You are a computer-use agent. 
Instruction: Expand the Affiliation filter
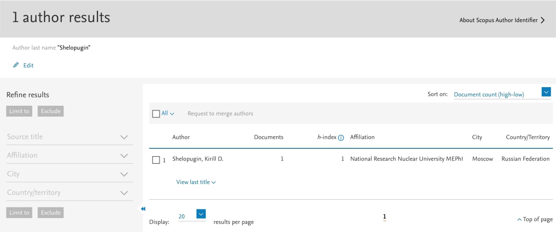pyautogui.click(x=70, y=155)
